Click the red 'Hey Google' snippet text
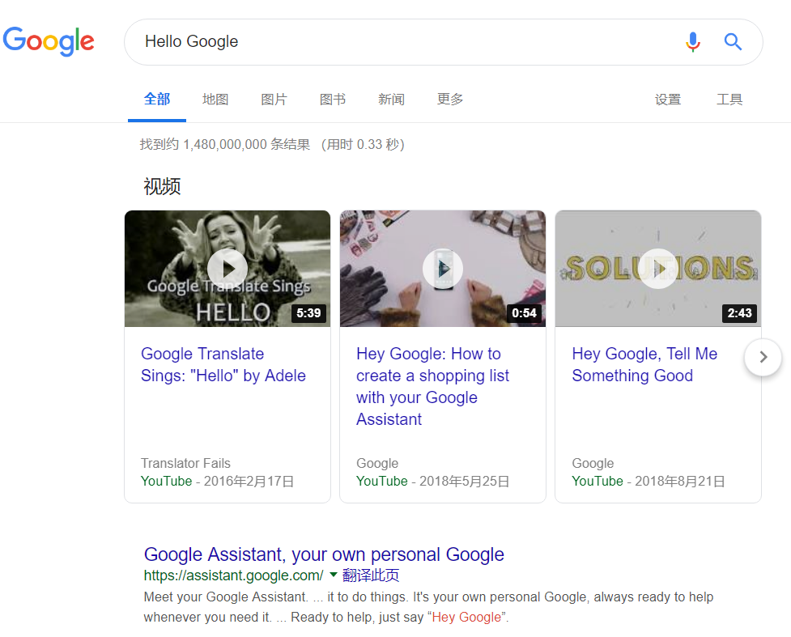The width and height of the screenshot is (791, 637). coord(466,617)
